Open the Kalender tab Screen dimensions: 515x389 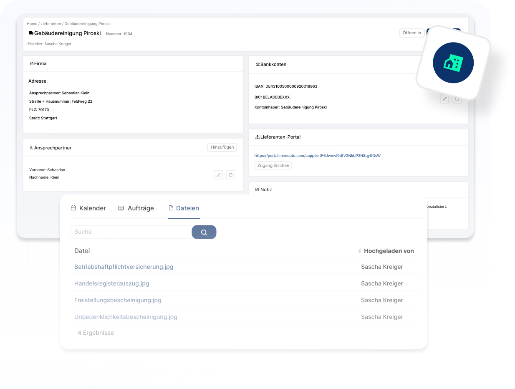(88, 208)
